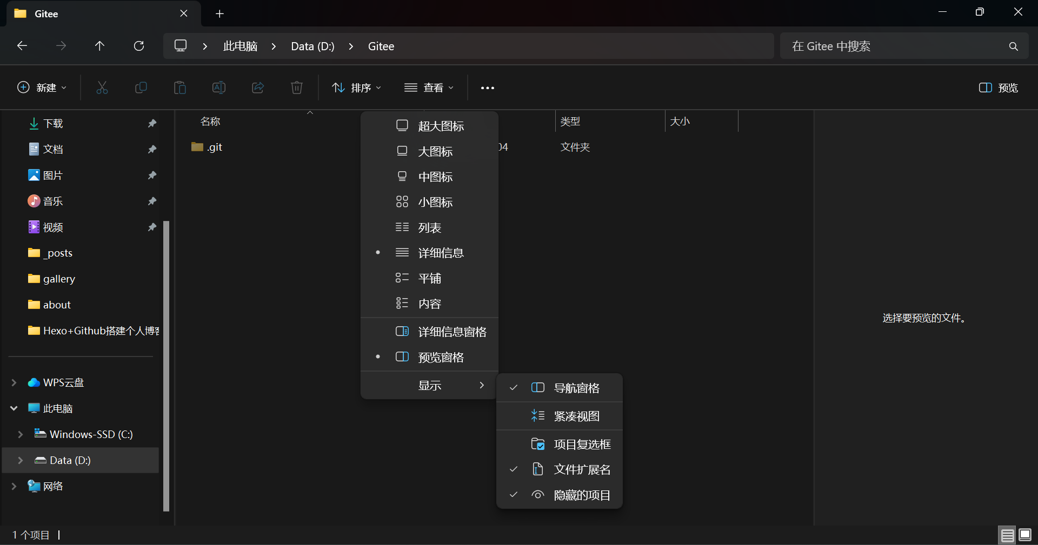Click the Paste clipboard icon

pyautogui.click(x=180, y=88)
